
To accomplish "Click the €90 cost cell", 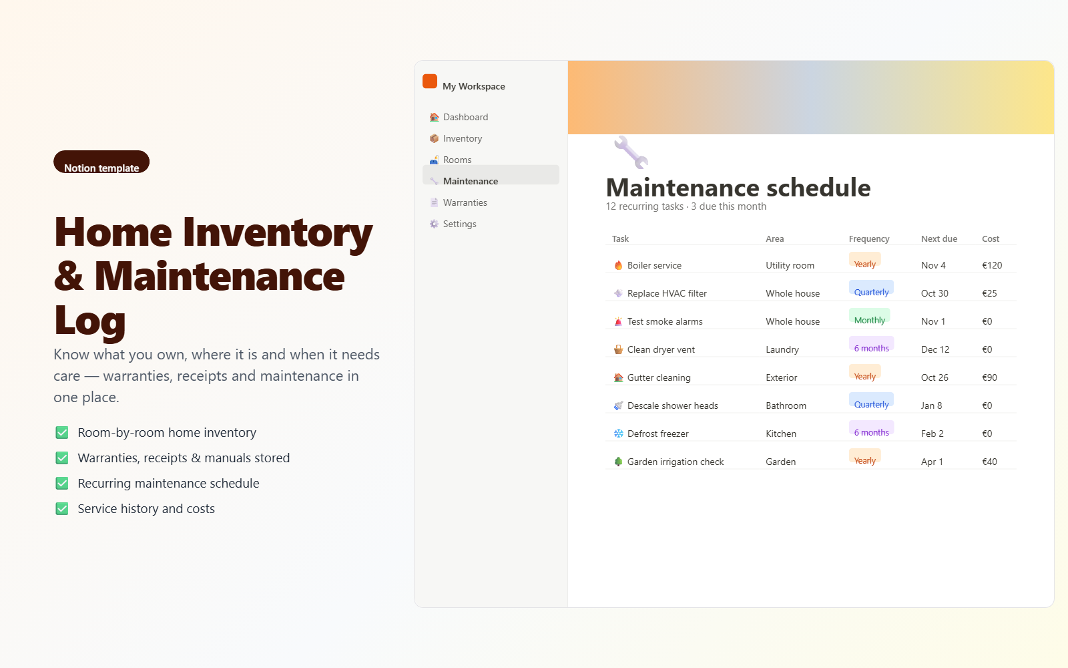I will click(989, 377).
